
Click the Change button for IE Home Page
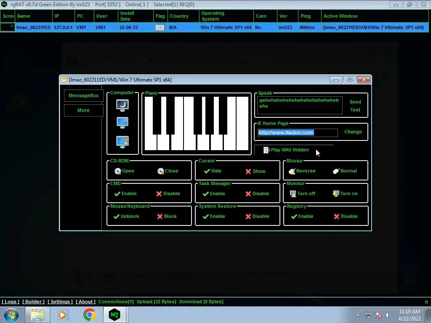pos(353,132)
